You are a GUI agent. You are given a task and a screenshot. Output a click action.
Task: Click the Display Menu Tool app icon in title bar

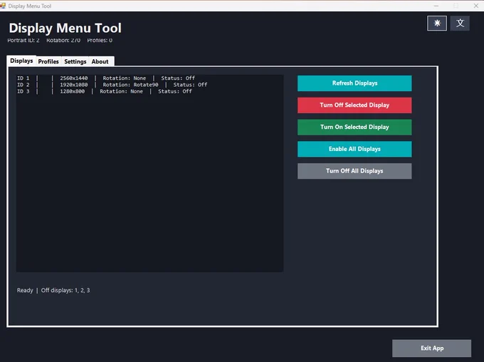point(3,6)
